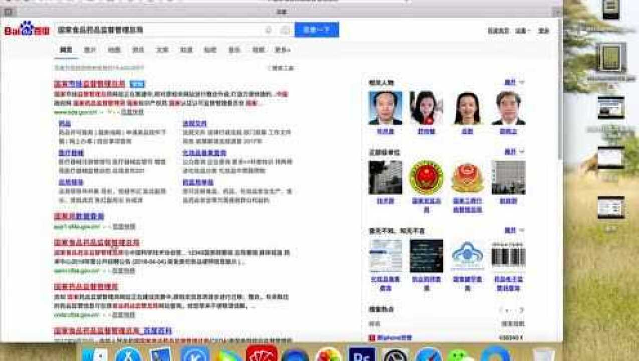
Task: Click 百度快照 next to app1.sfda.gov.cn
Action: coord(123,227)
